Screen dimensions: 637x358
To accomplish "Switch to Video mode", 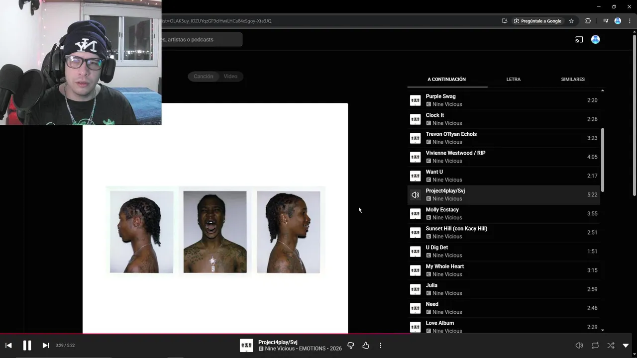I will pos(230,76).
